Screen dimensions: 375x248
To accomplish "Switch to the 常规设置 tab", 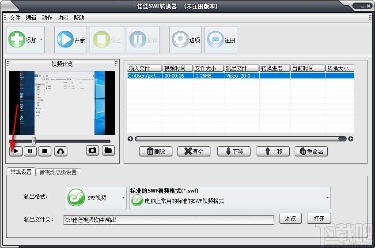I will tap(21, 172).
